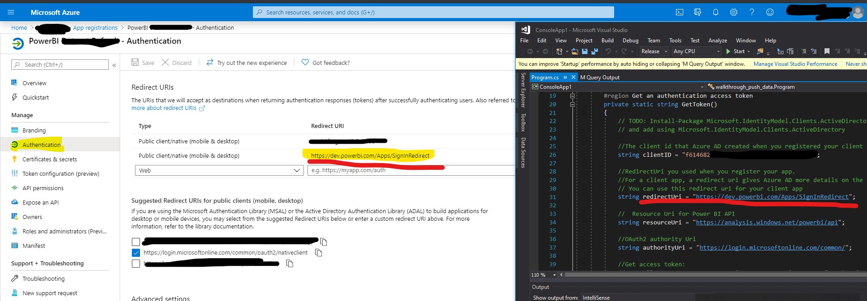Click Try out the new experience

coord(247,63)
